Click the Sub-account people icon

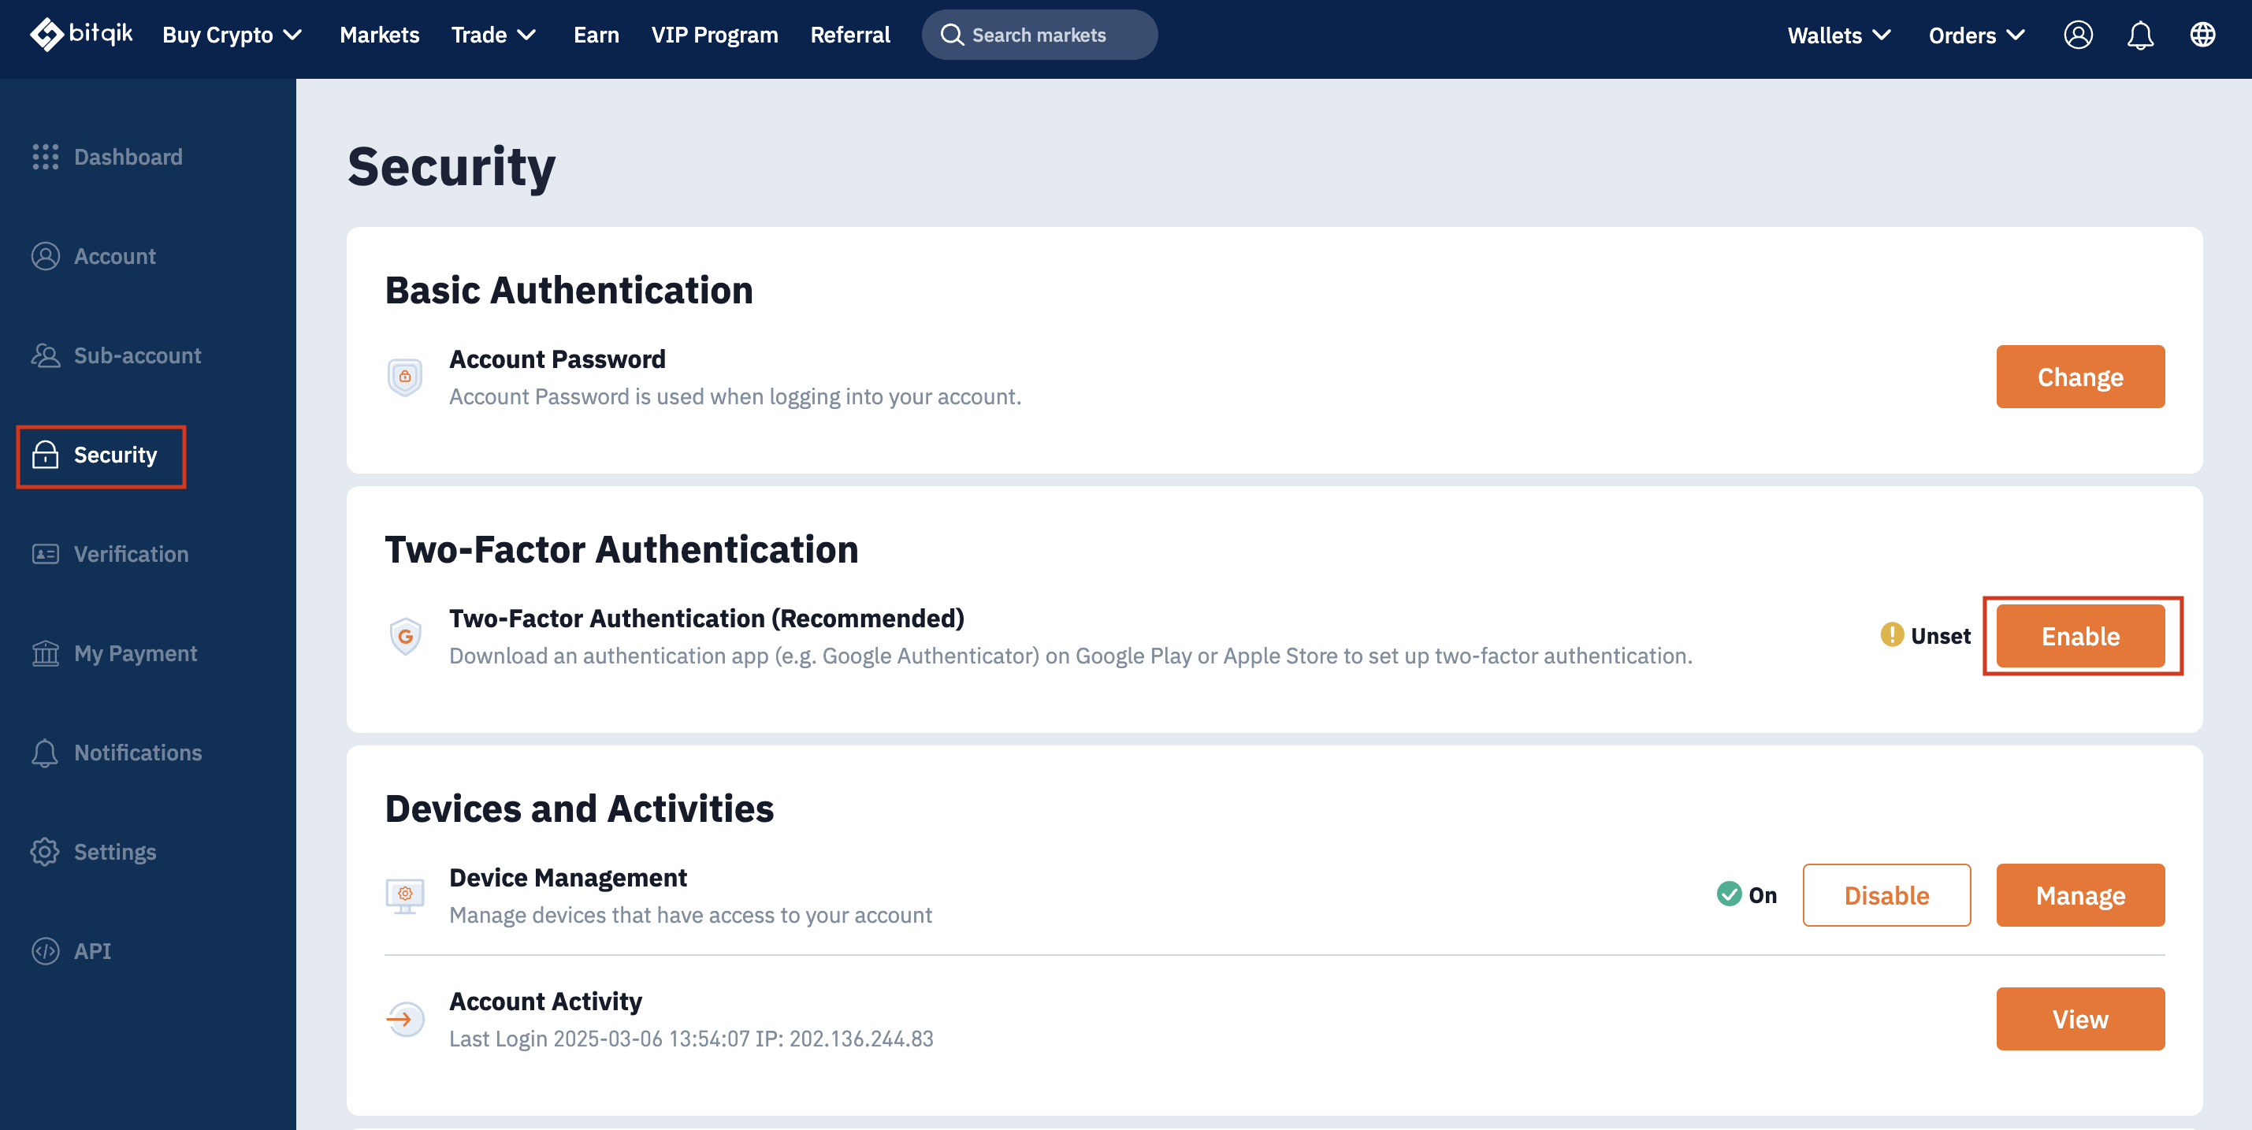(46, 355)
